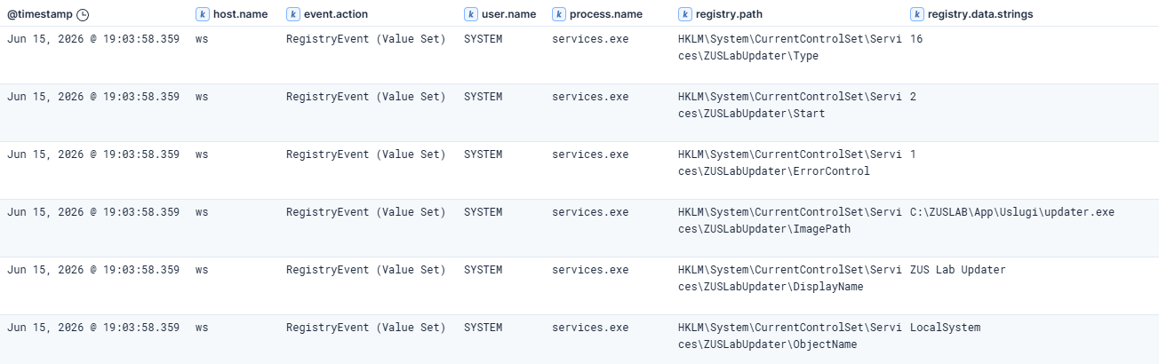The width and height of the screenshot is (1159, 364).
Task: Click the C:\ZUSLAB\App\Uslugi\updater.exe value
Action: click(1012, 212)
